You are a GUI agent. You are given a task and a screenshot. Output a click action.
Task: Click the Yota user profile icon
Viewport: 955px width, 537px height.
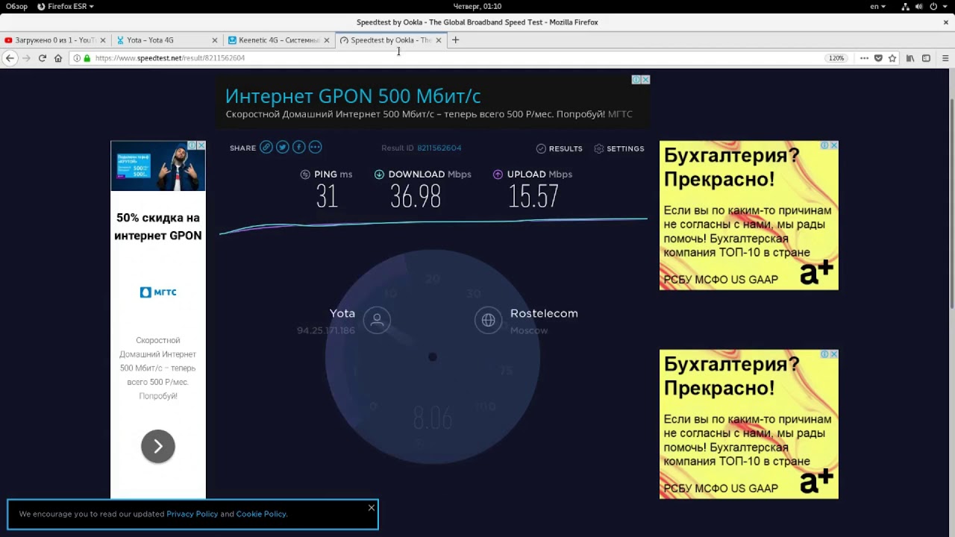tap(377, 320)
